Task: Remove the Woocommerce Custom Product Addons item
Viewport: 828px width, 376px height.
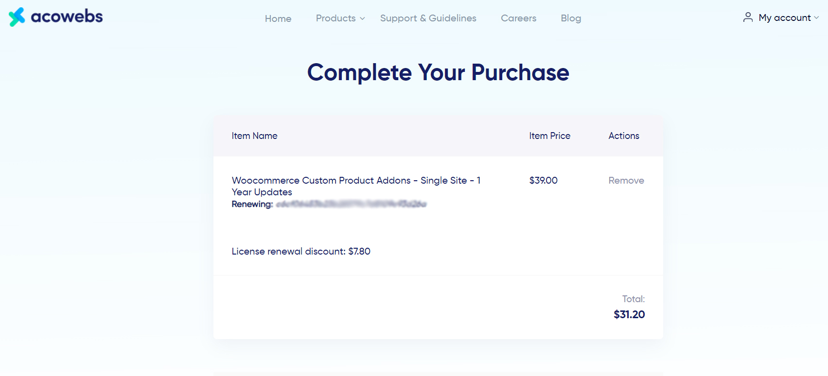Action: pyautogui.click(x=626, y=180)
